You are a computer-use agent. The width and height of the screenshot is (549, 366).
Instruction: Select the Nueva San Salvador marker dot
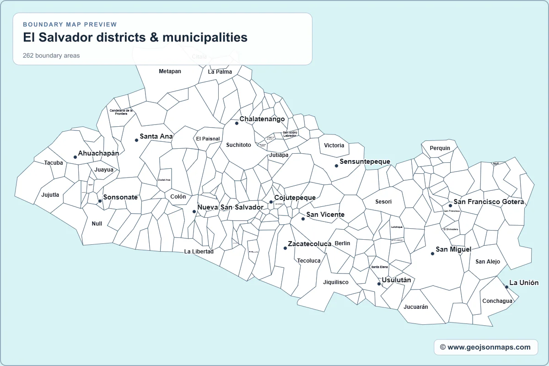click(194, 211)
